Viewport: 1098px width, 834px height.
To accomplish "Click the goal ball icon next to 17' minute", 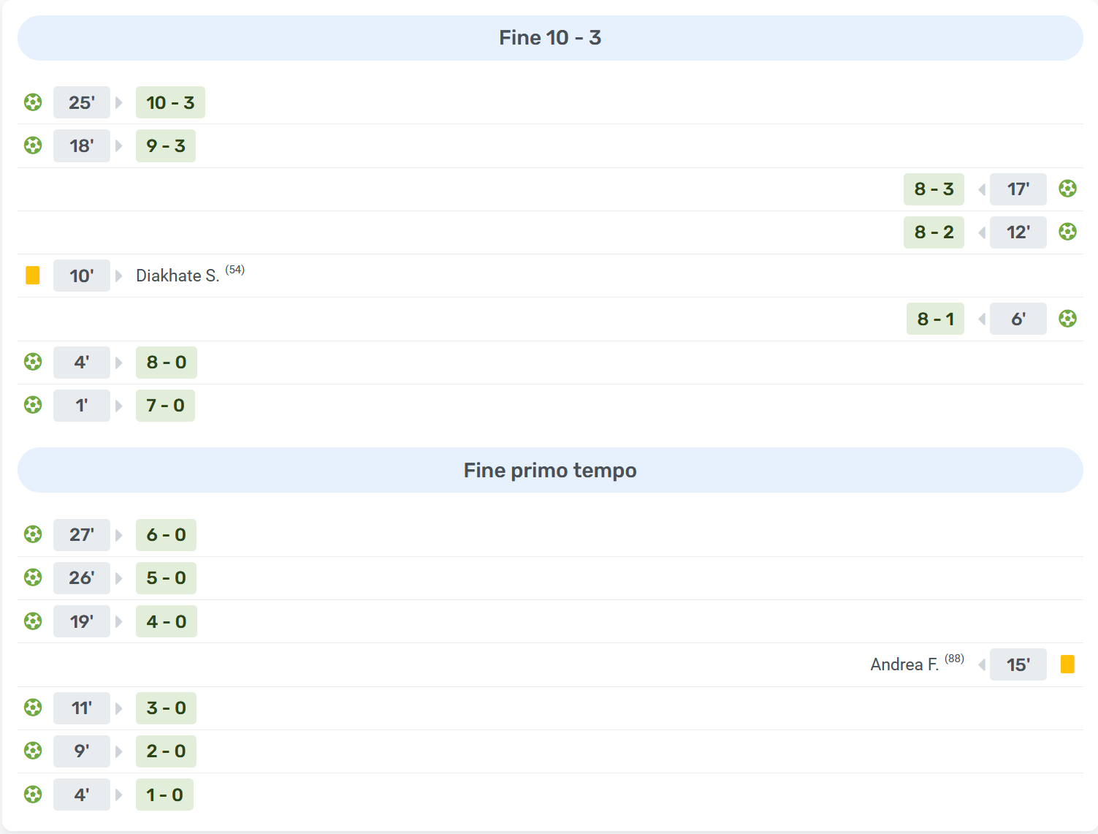I will click(1067, 189).
